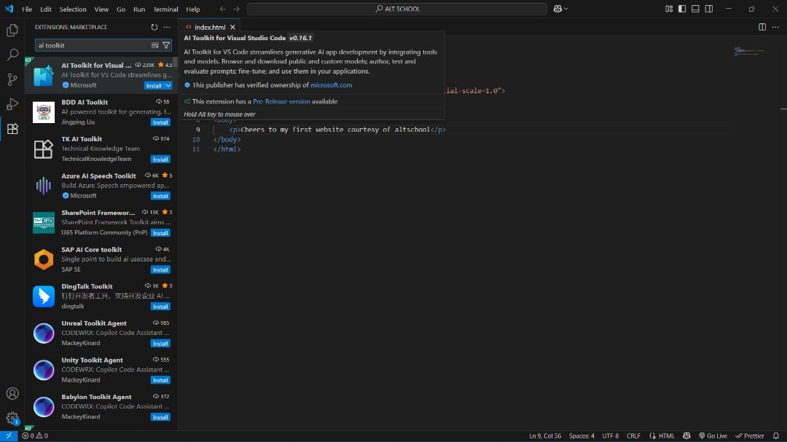
Task: Split the editor to the right
Action: pyautogui.click(x=762, y=27)
